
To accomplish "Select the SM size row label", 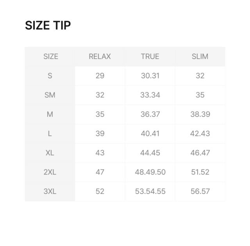I will click(x=50, y=95).
